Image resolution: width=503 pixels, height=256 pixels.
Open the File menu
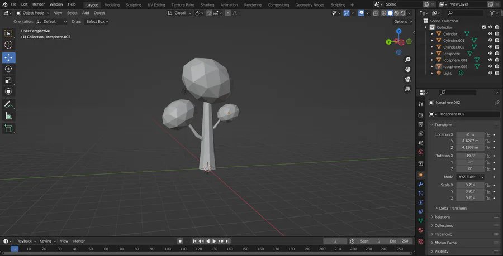click(13, 4)
